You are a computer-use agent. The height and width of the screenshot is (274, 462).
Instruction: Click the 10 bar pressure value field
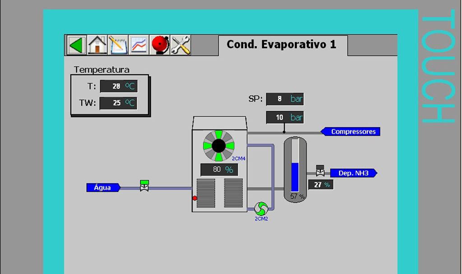285,117
